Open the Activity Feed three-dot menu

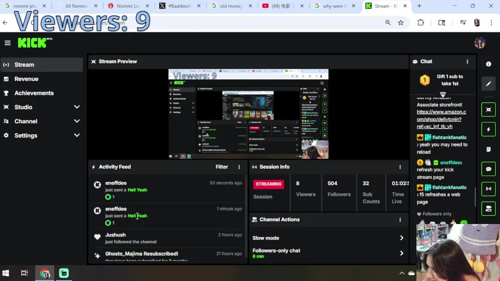[x=239, y=167]
